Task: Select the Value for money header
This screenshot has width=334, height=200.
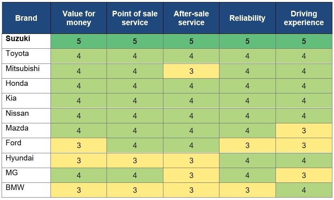Action: (x=78, y=18)
